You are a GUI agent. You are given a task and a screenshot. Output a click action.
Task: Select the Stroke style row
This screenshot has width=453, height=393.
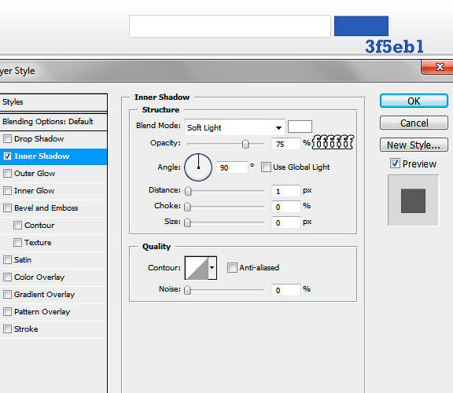pyautogui.click(x=53, y=329)
